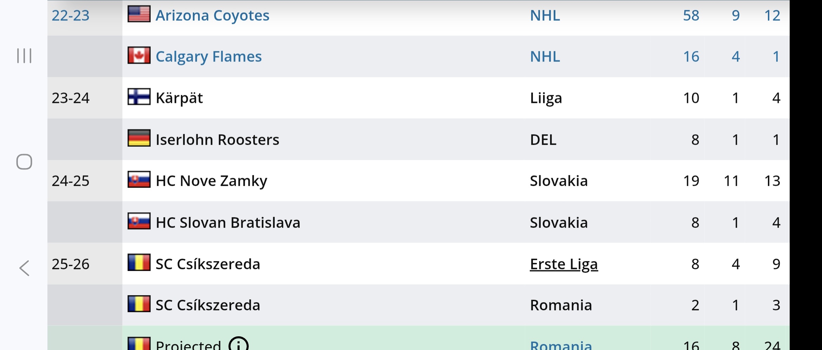Image resolution: width=822 pixels, height=350 pixels.
Task: Tap the Android home button
Action: (24, 162)
